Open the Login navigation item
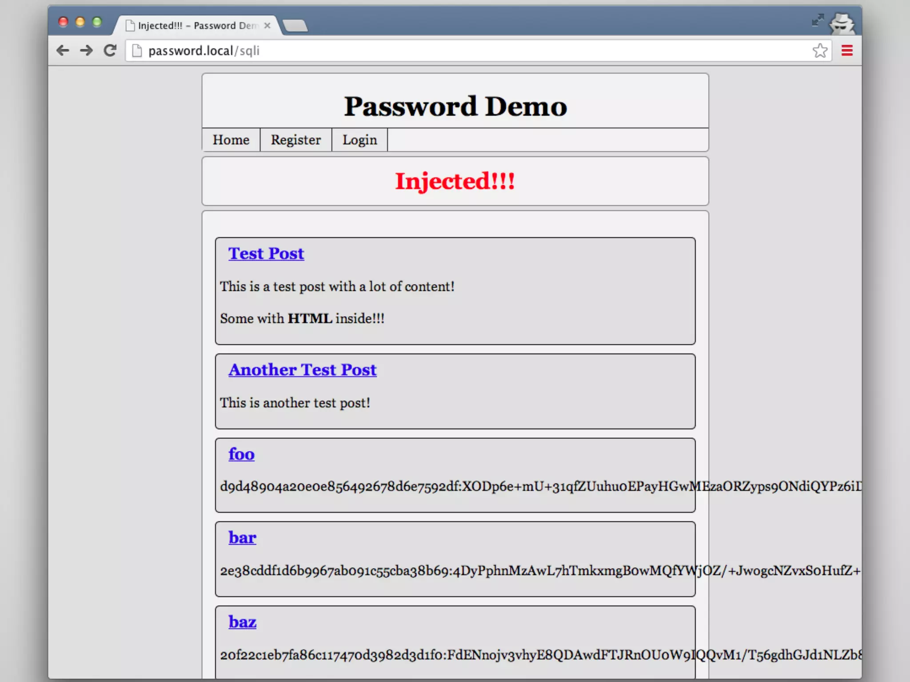 359,140
